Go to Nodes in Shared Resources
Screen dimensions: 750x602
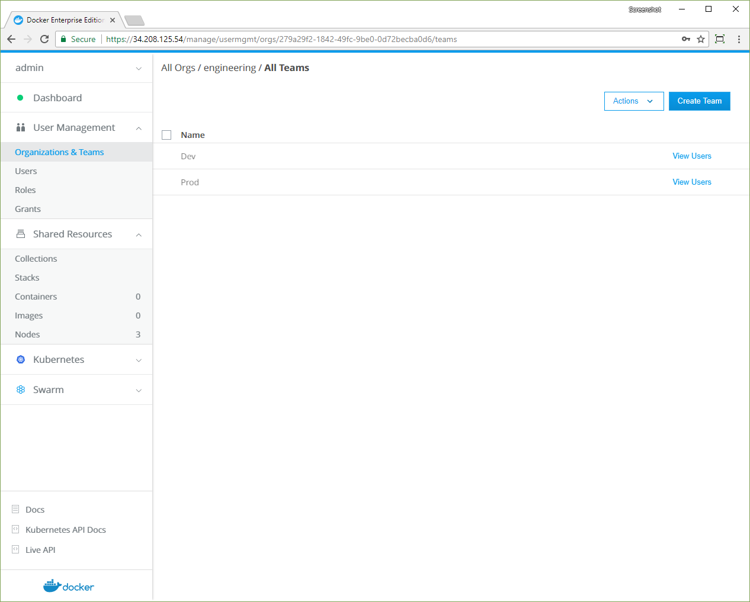[x=27, y=334]
